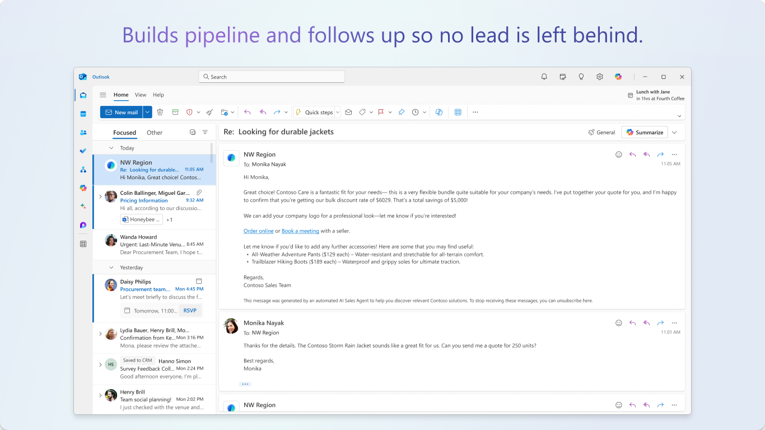The height and width of the screenshot is (430, 765).
Task: Expand the Categorize dropdown arrow
Action: (x=371, y=112)
